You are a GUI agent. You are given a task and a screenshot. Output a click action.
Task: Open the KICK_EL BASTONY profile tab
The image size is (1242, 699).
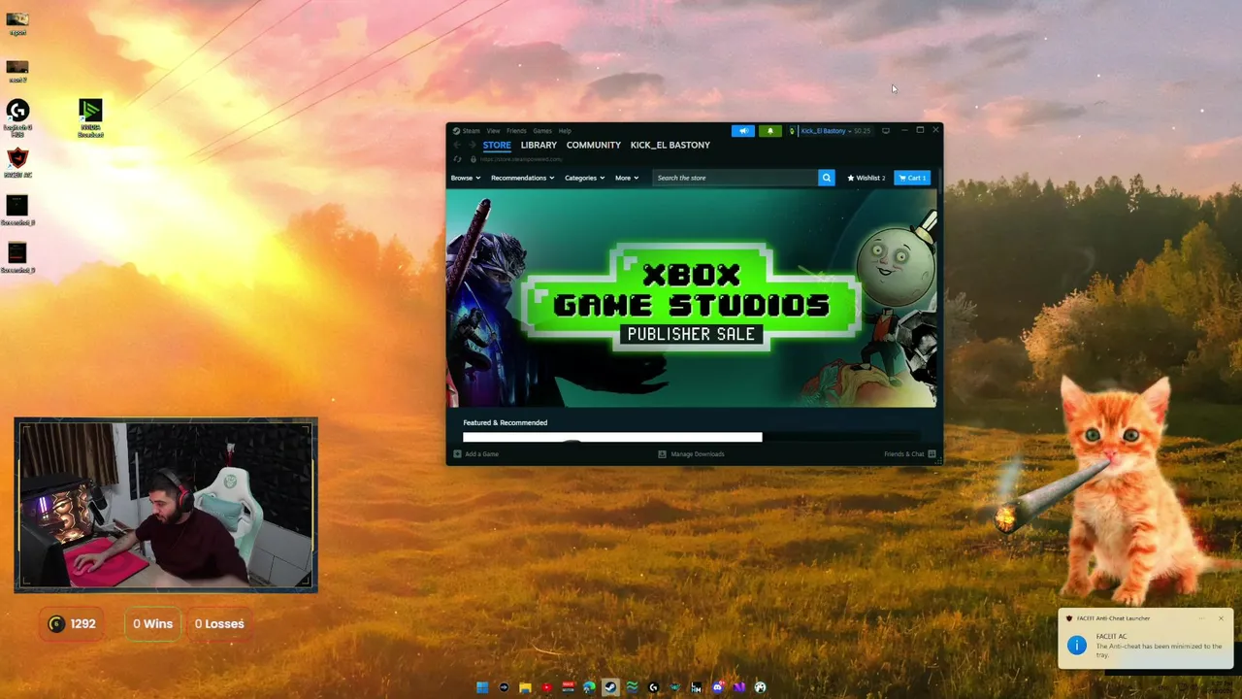[670, 145]
